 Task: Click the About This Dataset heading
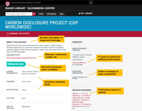(17, 42)
